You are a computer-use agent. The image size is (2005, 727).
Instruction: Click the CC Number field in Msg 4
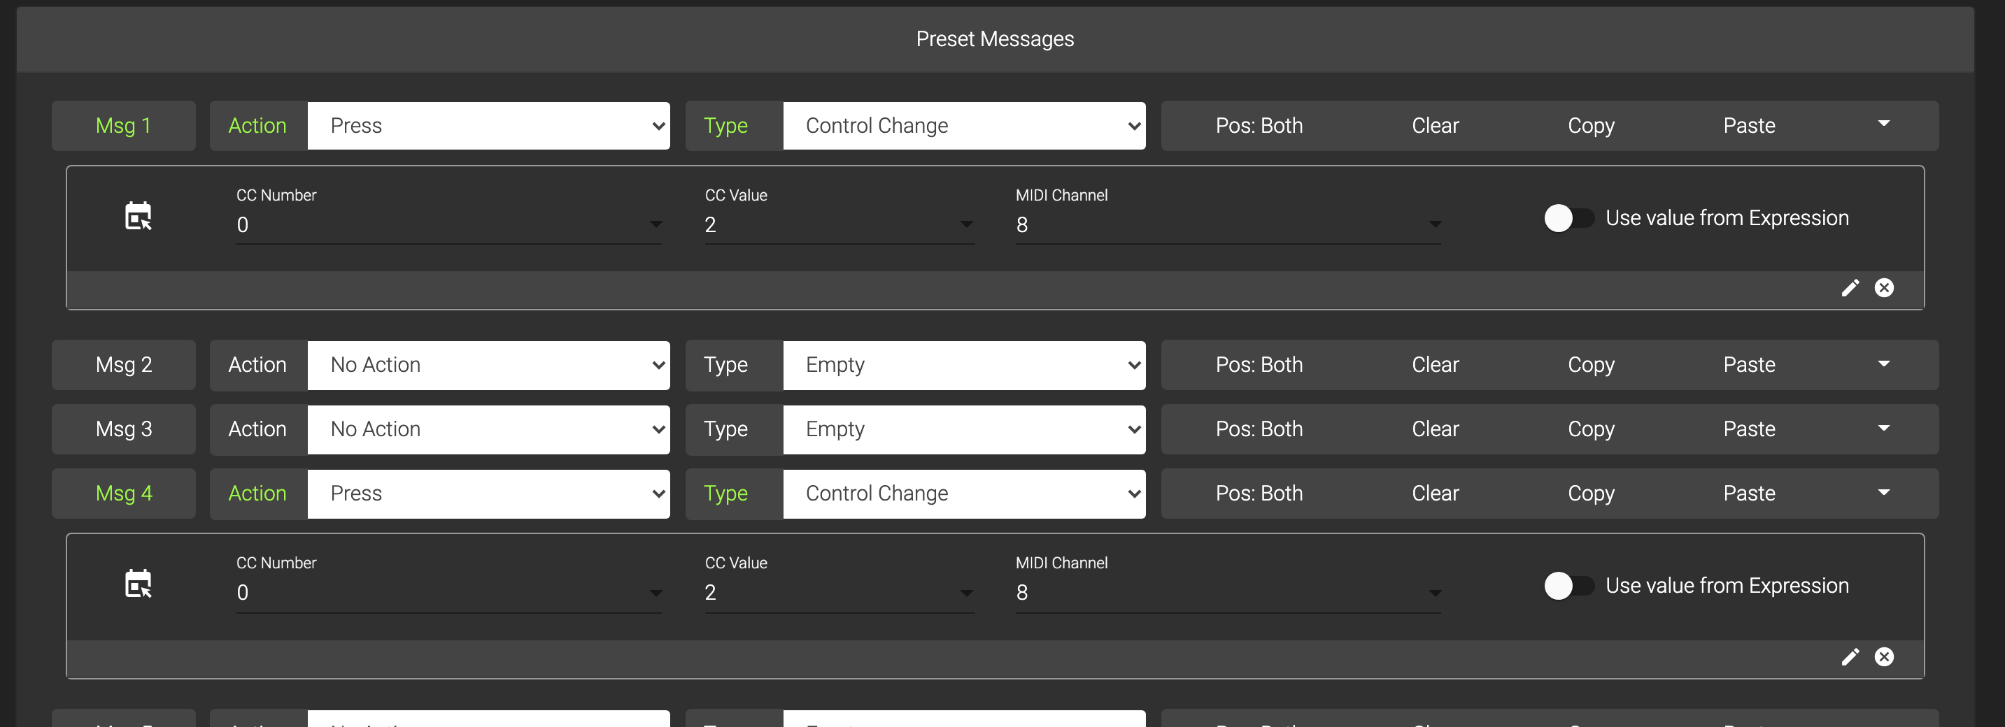448,593
